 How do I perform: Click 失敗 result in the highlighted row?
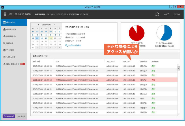(x=153, y=80)
